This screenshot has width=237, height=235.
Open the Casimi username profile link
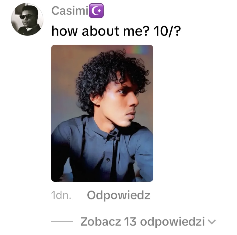(x=70, y=11)
